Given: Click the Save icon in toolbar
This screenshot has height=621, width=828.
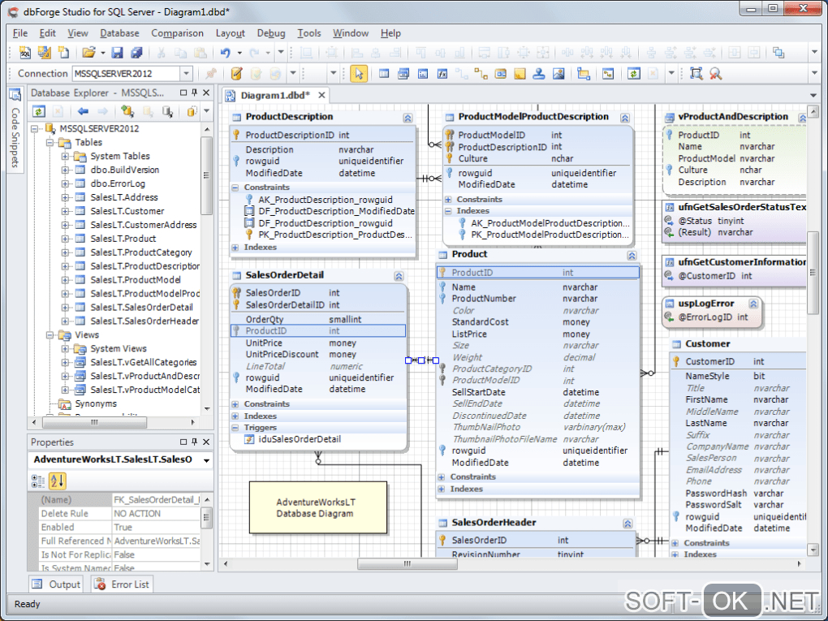Looking at the screenshot, I should [x=117, y=53].
